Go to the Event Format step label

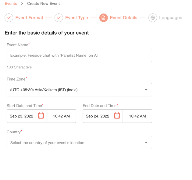pyautogui.click(x=29, y=18)
